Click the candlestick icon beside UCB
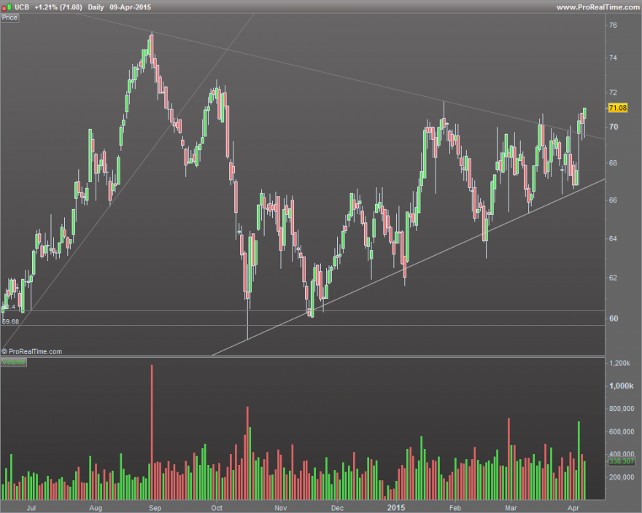Screen dimensions: 642x513 pos(6,7)
